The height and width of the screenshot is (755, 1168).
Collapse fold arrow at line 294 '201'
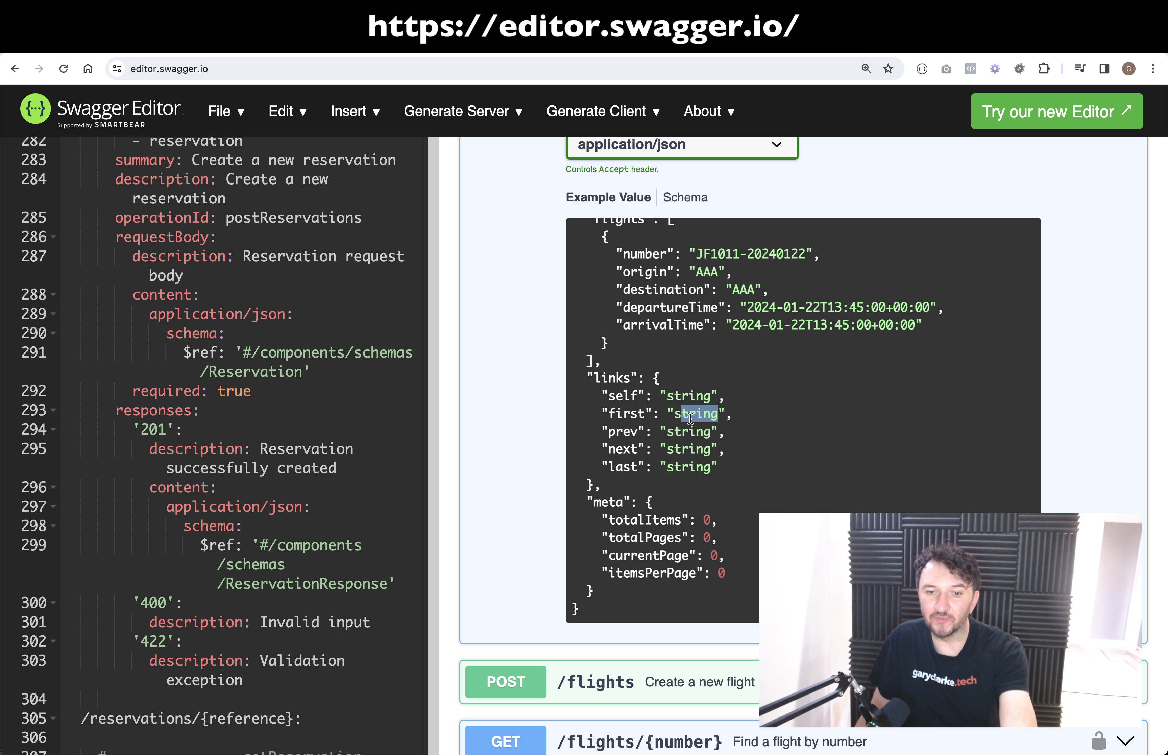coord(53,430)
